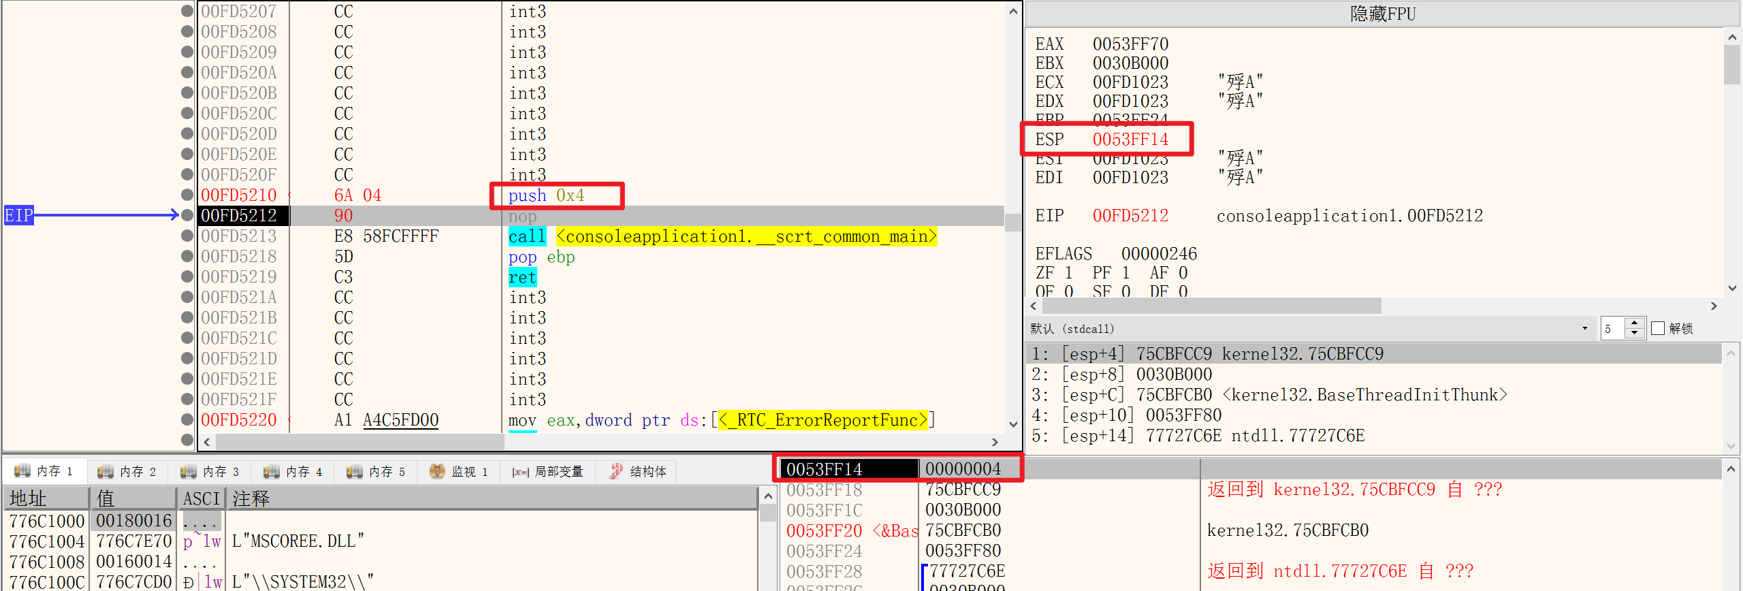The height and width of the screenshot is (591, 1743).
Task: Decrease the argument count spinner down arrow
Action: [1635, 334]
